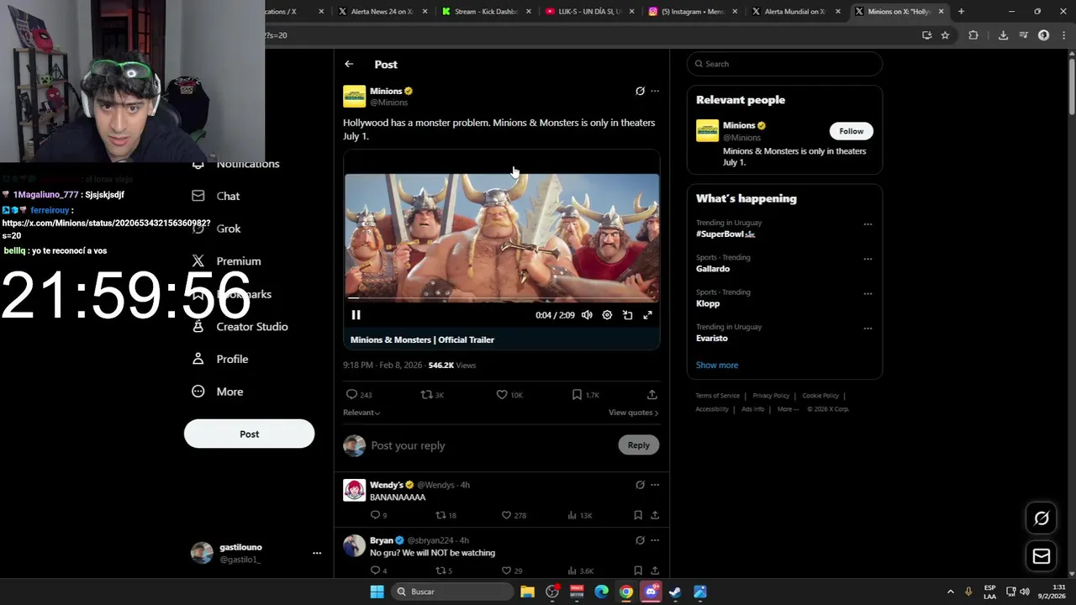Screen dimensions: 1076x605
Task: Open more options on Minions post
Action: point(655,91)
